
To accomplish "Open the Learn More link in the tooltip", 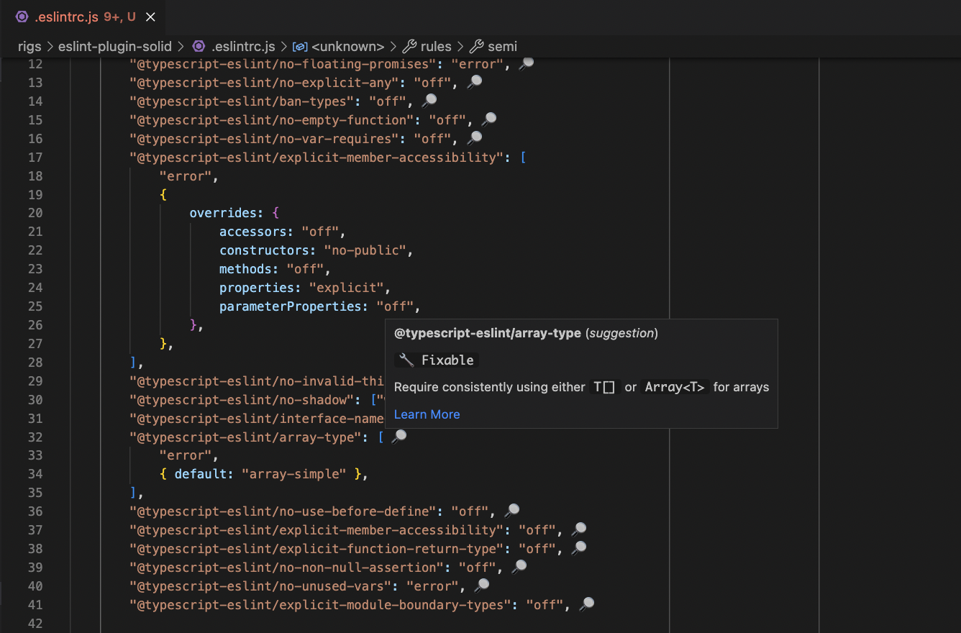I will 427,414.
